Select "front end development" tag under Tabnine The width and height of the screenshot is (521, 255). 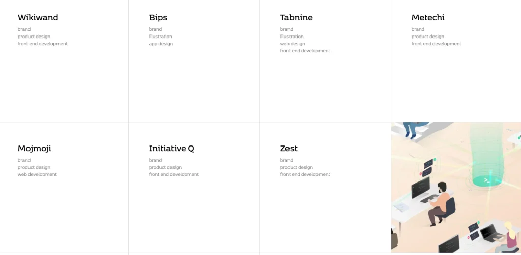tap(305, 51)
